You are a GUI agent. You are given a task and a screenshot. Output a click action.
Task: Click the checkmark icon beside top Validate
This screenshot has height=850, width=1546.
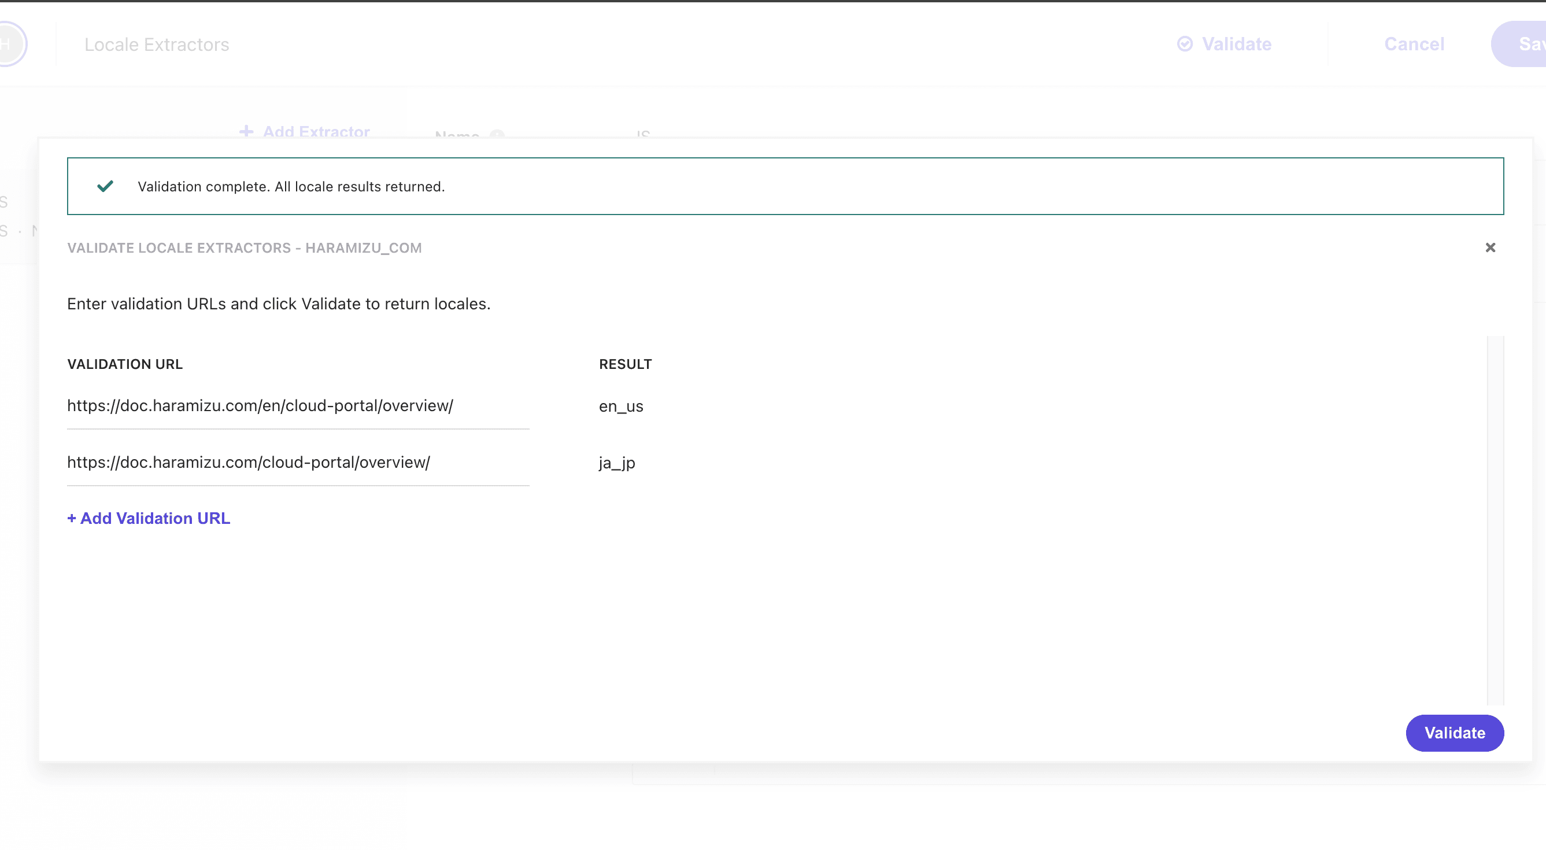(1184, 44)
